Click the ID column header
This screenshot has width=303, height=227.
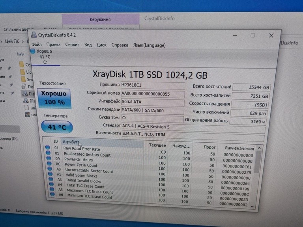click(x=56, y=141)
